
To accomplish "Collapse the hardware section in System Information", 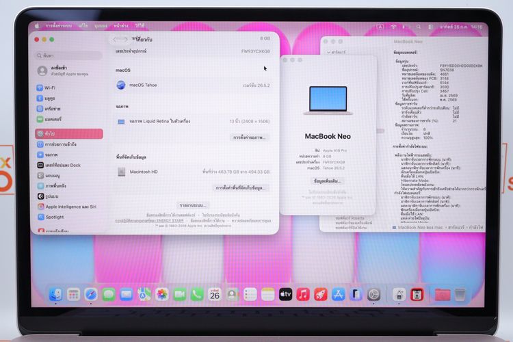I will (x=329, y=53).
